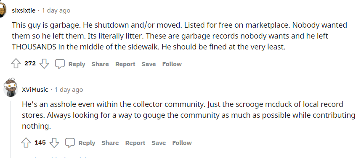Open XViMusic's user profile link
361x158 pixels.
35,89
